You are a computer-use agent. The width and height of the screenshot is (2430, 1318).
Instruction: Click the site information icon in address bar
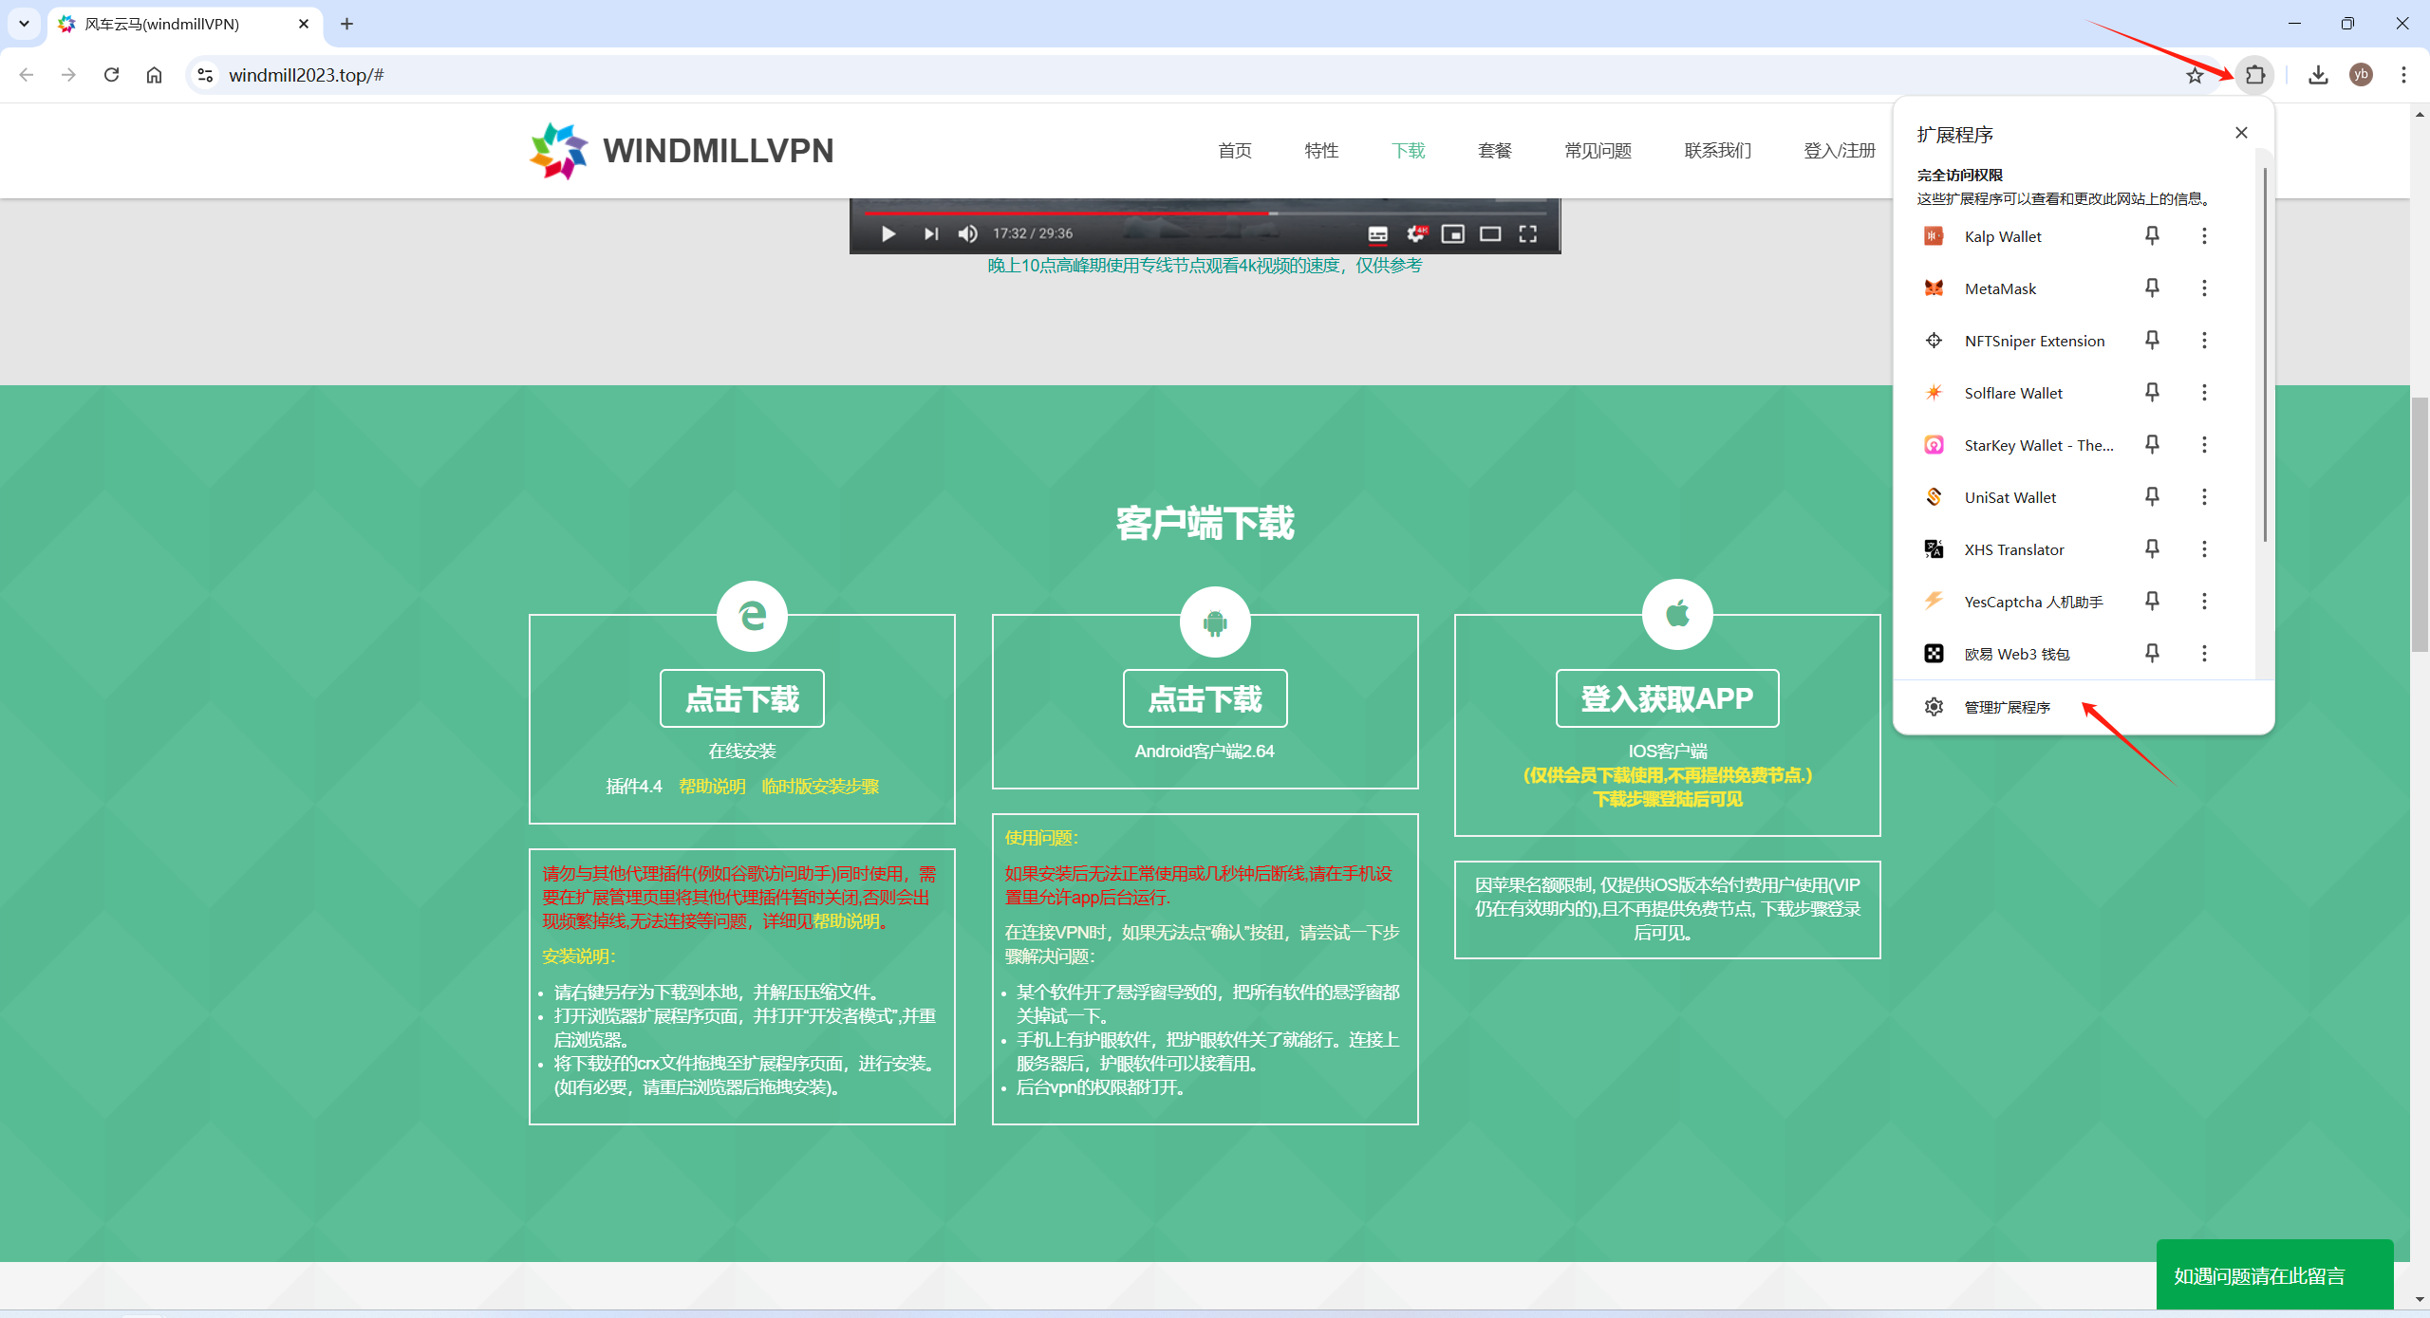[x=205, y=75]
